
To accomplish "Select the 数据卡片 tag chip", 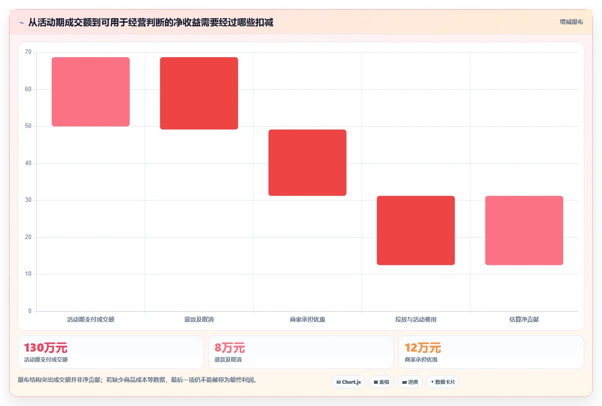I will coord(443,382).
